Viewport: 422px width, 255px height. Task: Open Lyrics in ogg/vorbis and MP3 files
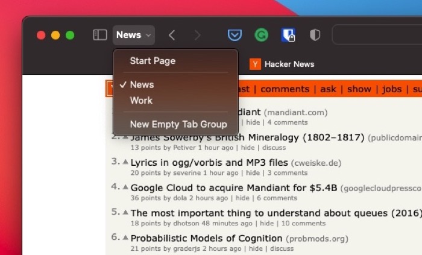pyautogui.click(x=209, y=163)
